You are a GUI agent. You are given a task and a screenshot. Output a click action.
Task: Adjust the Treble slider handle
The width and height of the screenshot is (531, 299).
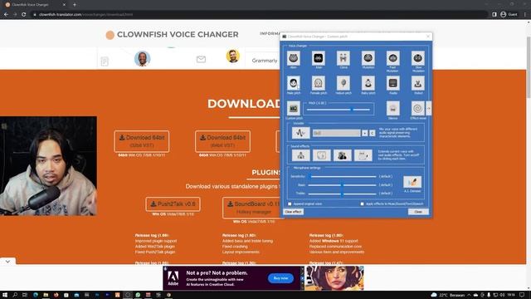click(x=342, y=194)
